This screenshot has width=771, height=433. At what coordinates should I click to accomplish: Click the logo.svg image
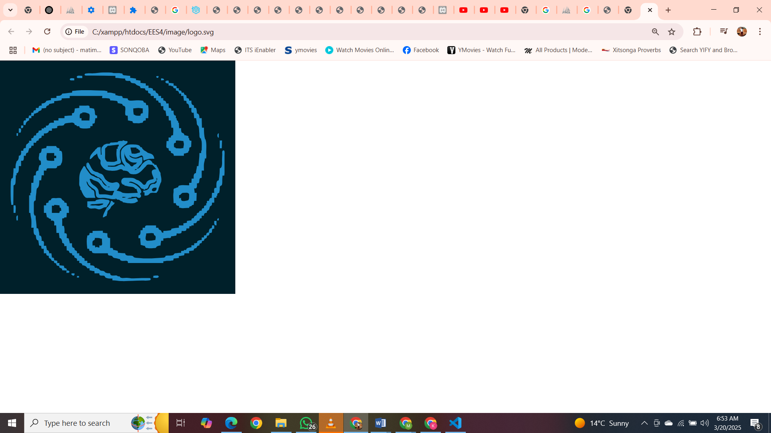pyautogui.click(x=117, y=177)
